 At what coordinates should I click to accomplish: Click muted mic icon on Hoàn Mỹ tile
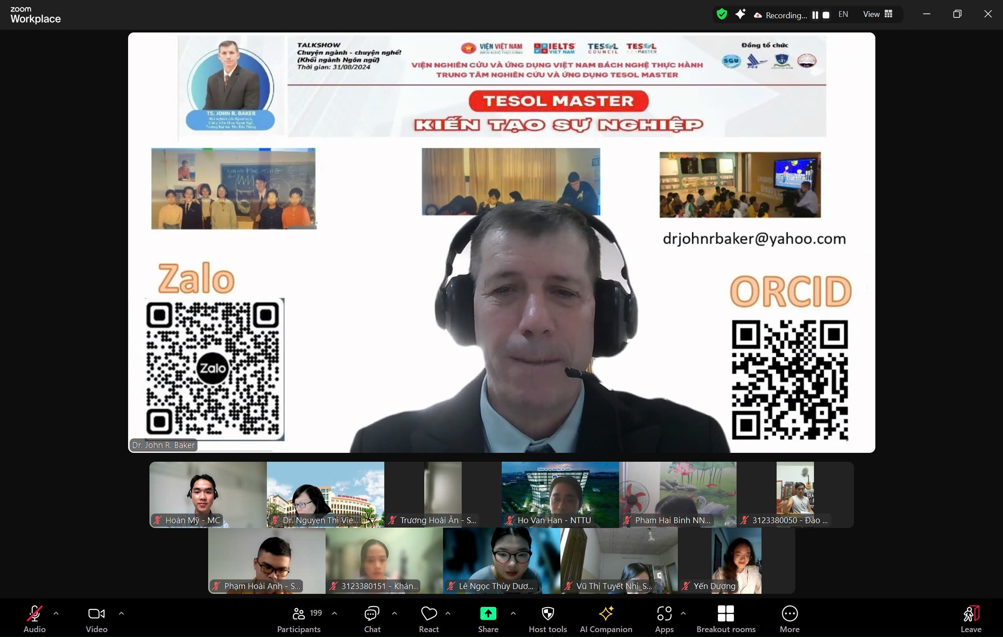coord(157,520)
